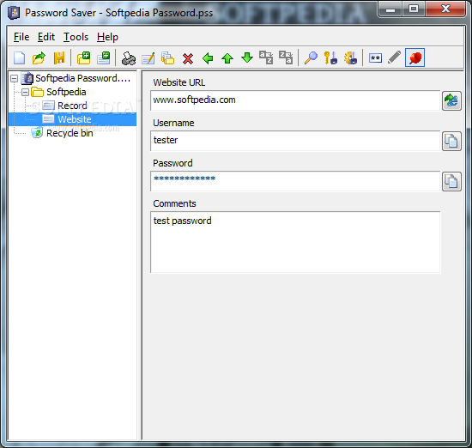Save the password file
The width and height of the screenshot is (472, 448).
click(x=59, y=58)
